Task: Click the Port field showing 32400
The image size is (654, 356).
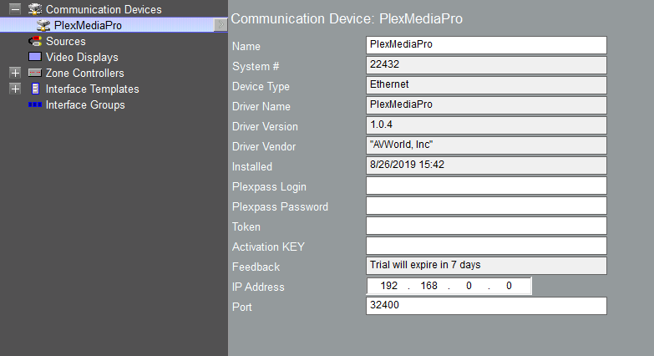Action: pyautogui.click(x=486, y=306)
